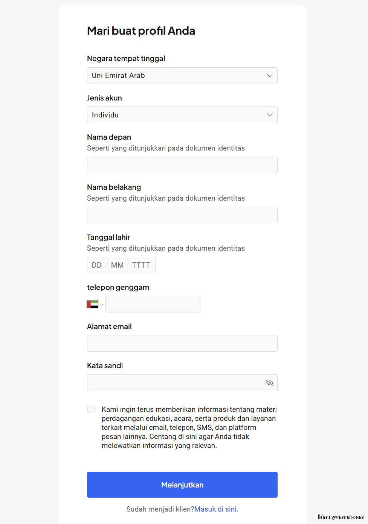The image size is (368, 524).
Task: Click the Nama depan input field
Action: pyautogui.click(x=182, y=165)
